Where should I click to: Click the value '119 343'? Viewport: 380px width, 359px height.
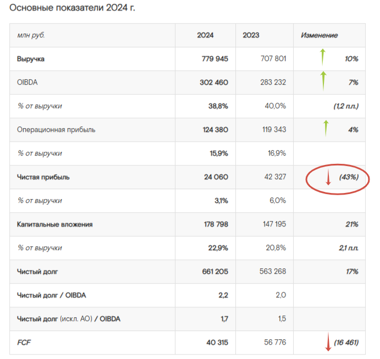274,129
